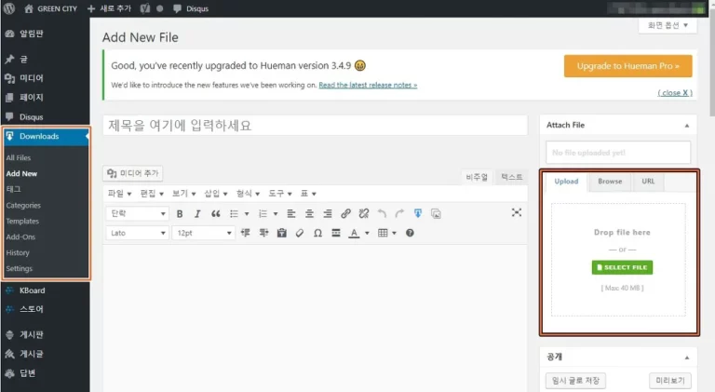
Task: Switch editor to 텍스트 text tab
Action: pyautogui.click(x=512, y=177)
